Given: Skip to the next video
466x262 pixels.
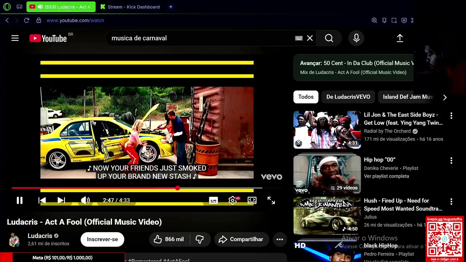Looking at the screenshot, I should coord(61,201).
